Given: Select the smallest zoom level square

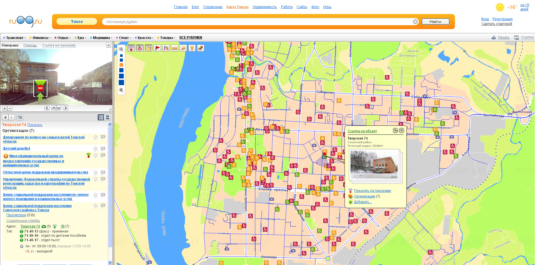Looking at the screenshot, I should click(x=121, y=56).
